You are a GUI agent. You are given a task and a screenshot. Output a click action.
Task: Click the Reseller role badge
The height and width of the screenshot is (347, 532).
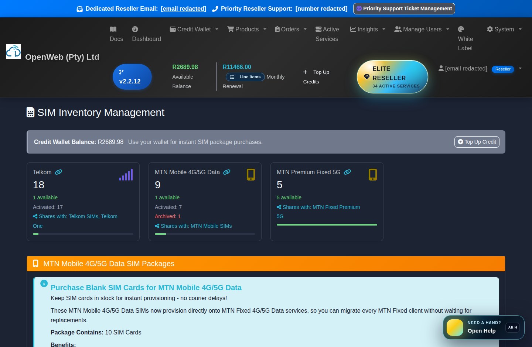[x=503, y=69]
